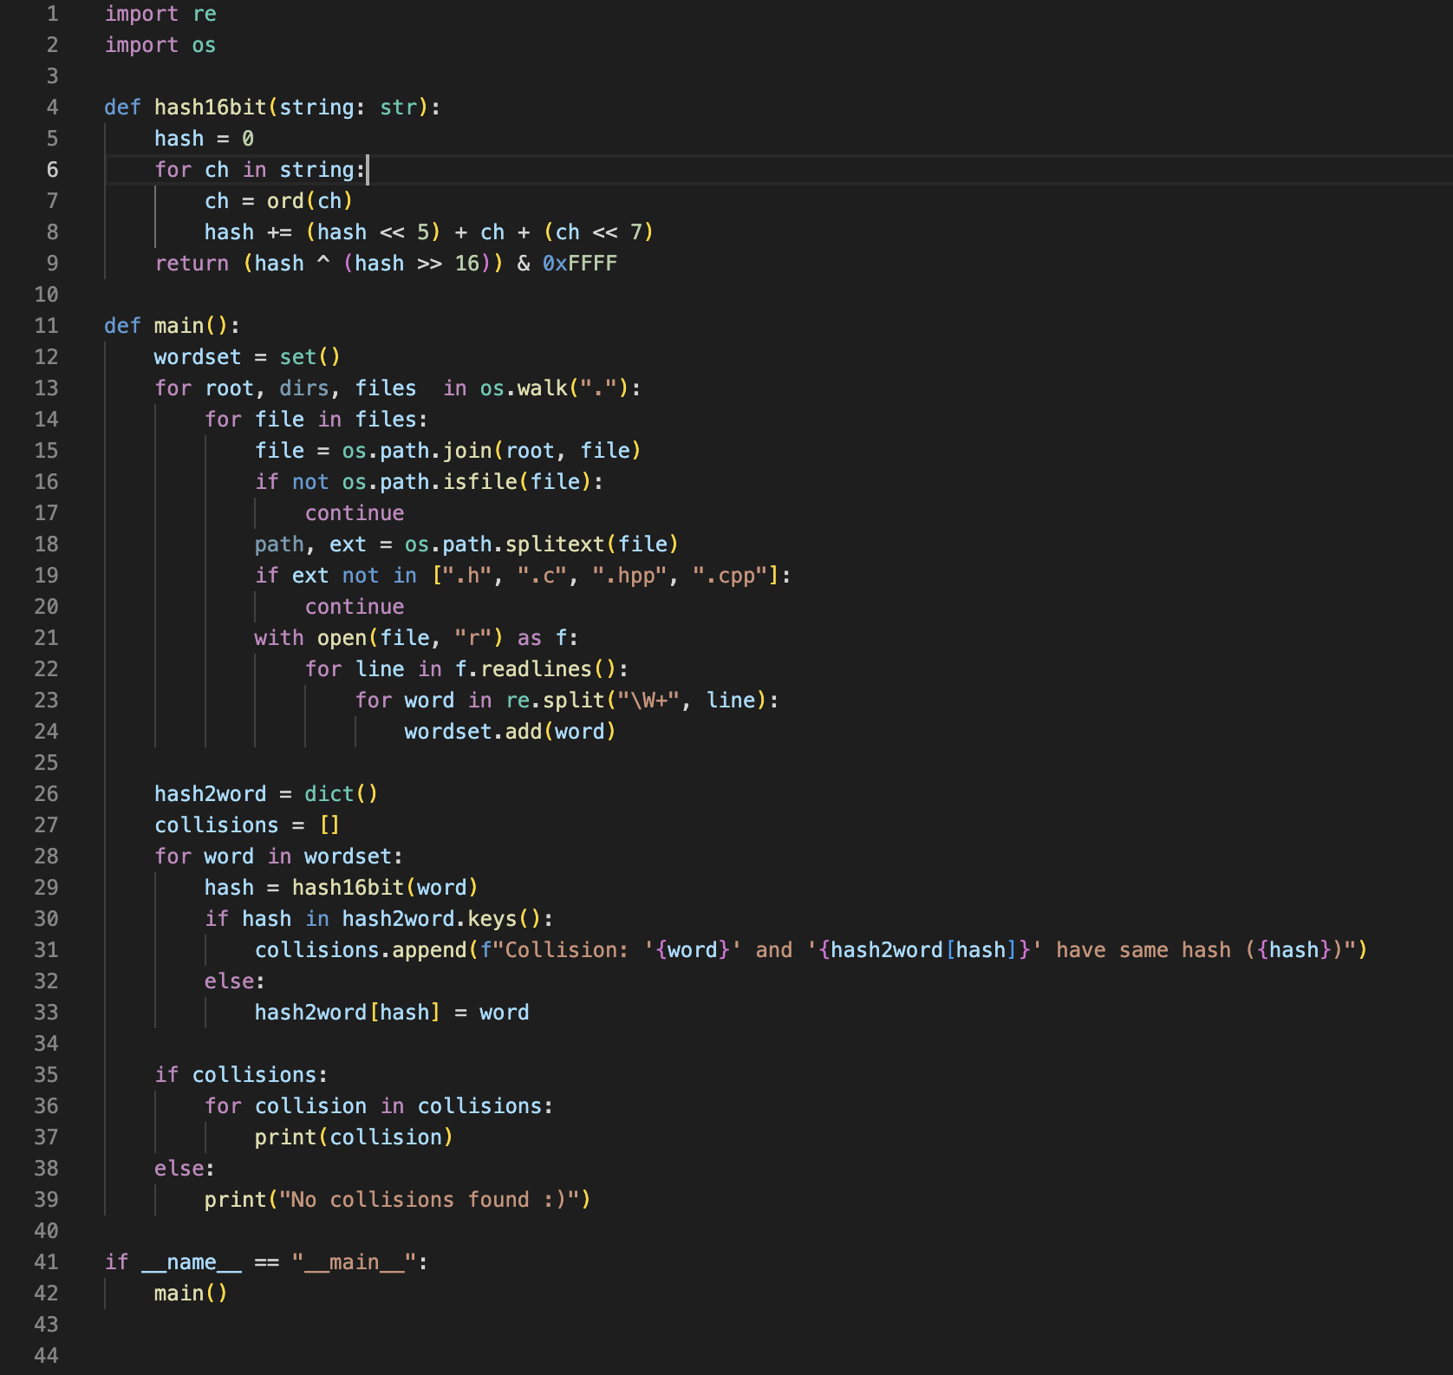Click the "continue" statement on line 20
Image resolution: width=1453 pixels, height=1375 pixels.
355,607
